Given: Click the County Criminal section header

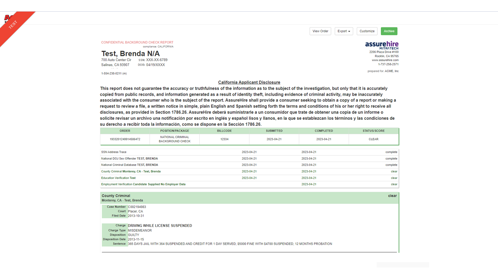Looking at the screenshot, I should (116, 196).
